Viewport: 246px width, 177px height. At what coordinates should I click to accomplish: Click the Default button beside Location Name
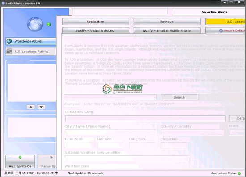pyautogui.click(x=238, y=118)
